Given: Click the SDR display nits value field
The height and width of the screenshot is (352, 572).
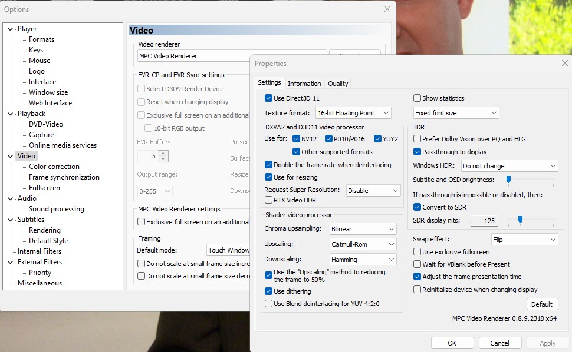Looking at the screenshot, I should coord(484,221).
